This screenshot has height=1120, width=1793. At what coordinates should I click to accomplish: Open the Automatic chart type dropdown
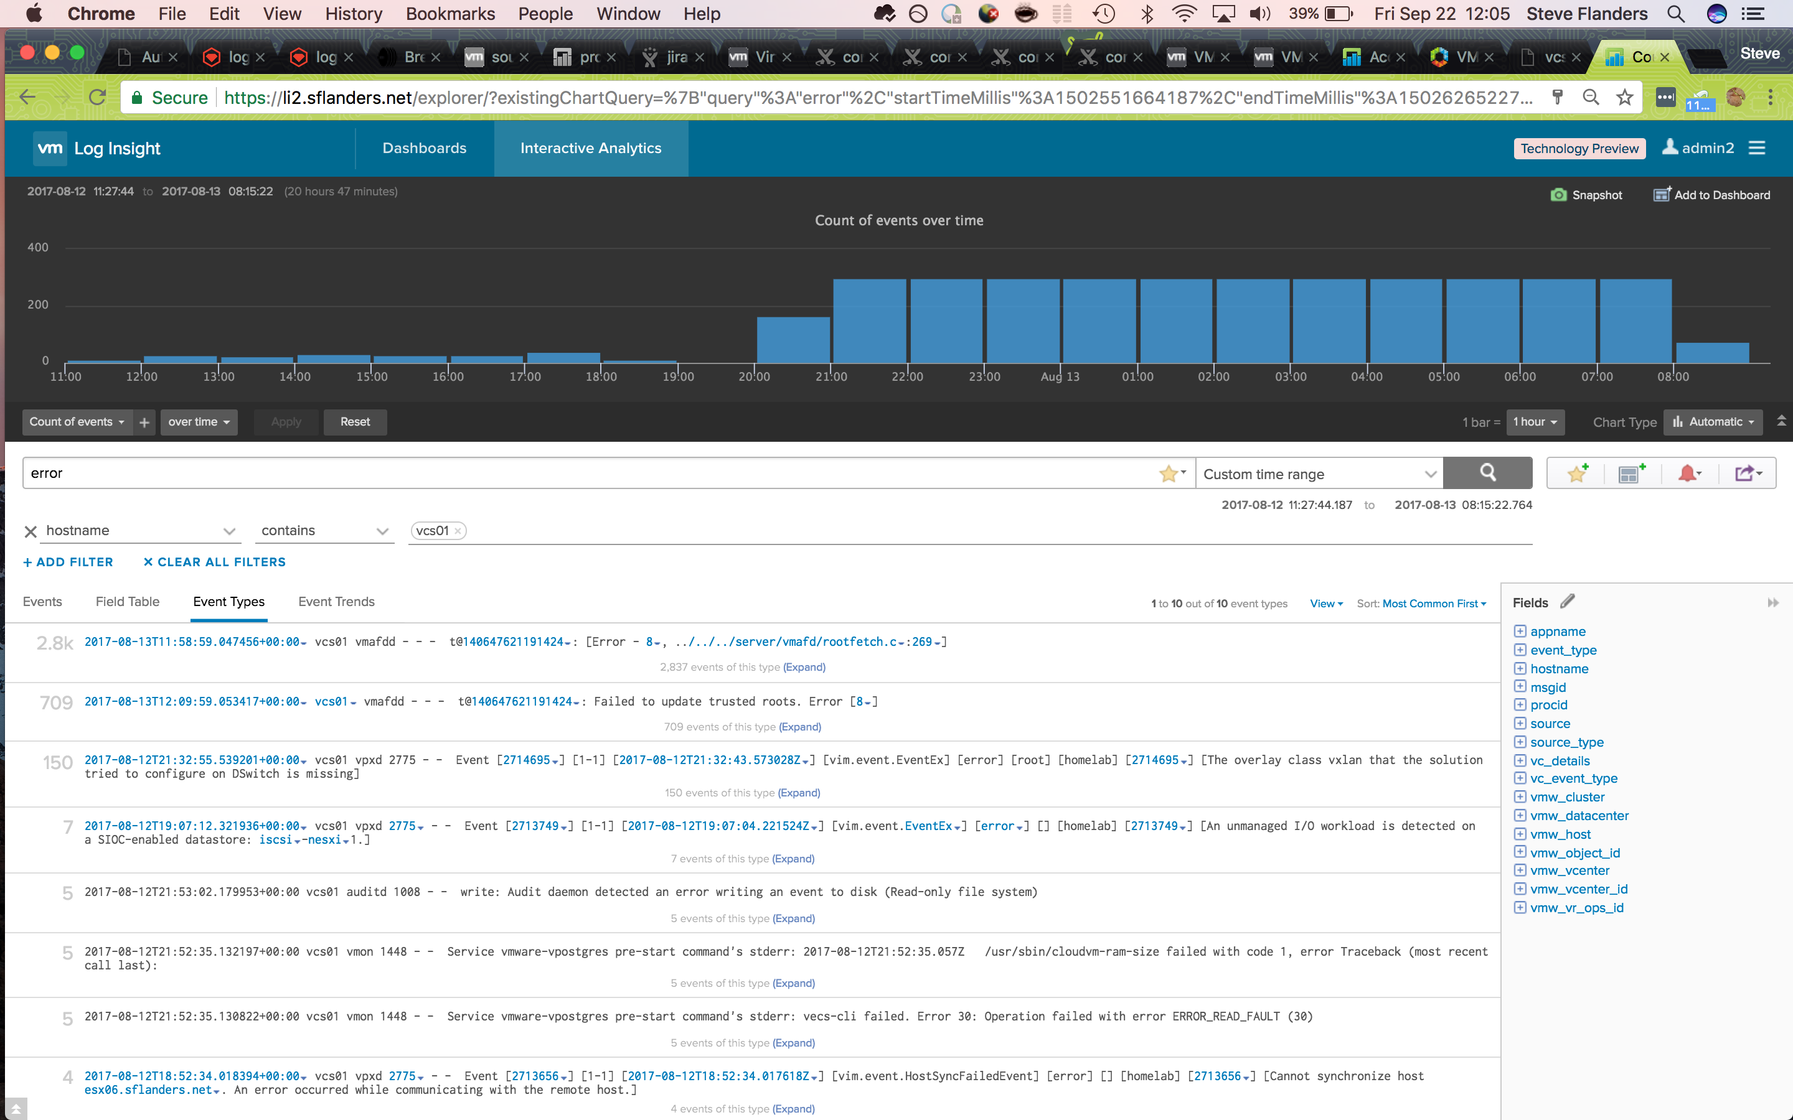point(1713,422)
